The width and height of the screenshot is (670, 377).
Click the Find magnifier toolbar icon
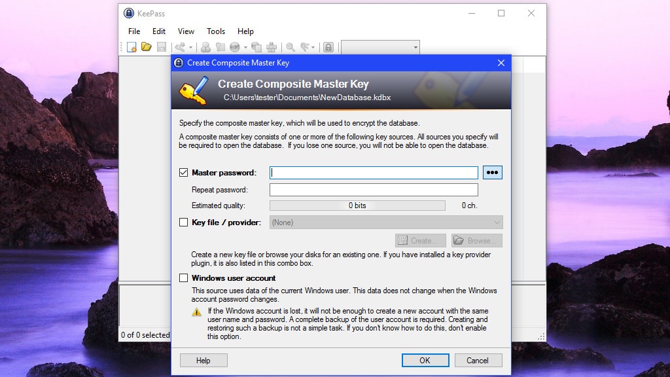point(291,47)
